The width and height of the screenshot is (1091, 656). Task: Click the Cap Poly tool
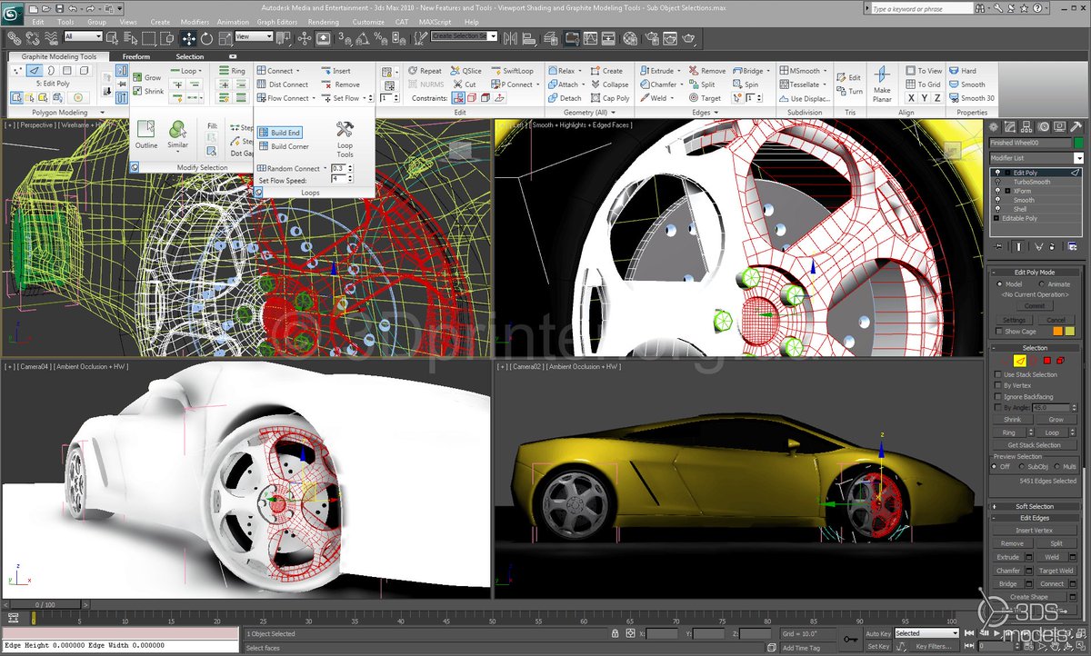click(x=609, y=98)
